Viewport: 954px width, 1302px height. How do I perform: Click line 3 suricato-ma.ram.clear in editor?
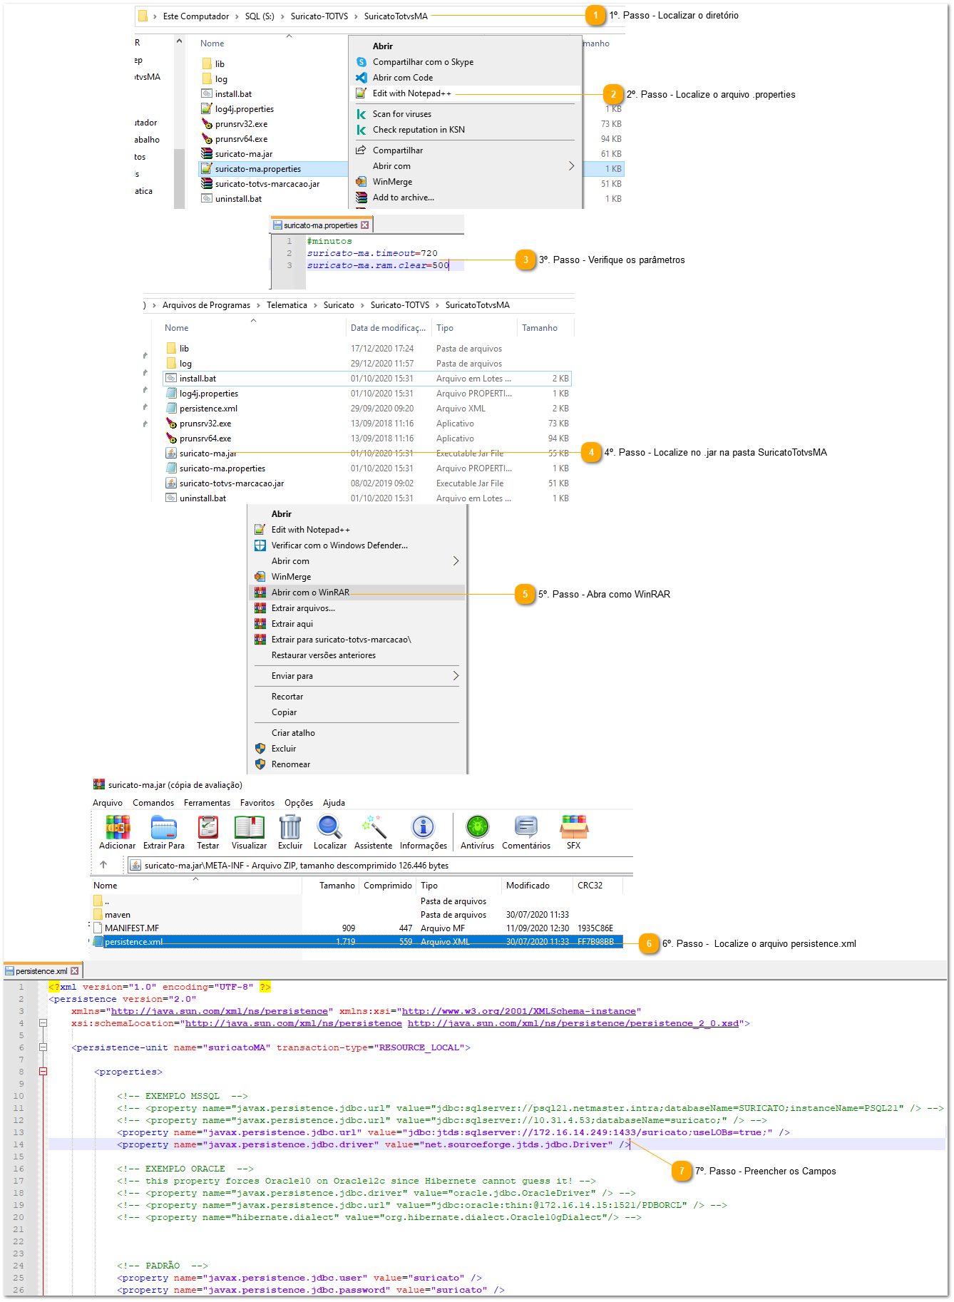378,265
